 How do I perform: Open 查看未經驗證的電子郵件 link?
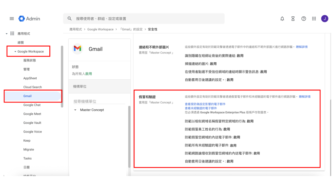tap(201, 108)
